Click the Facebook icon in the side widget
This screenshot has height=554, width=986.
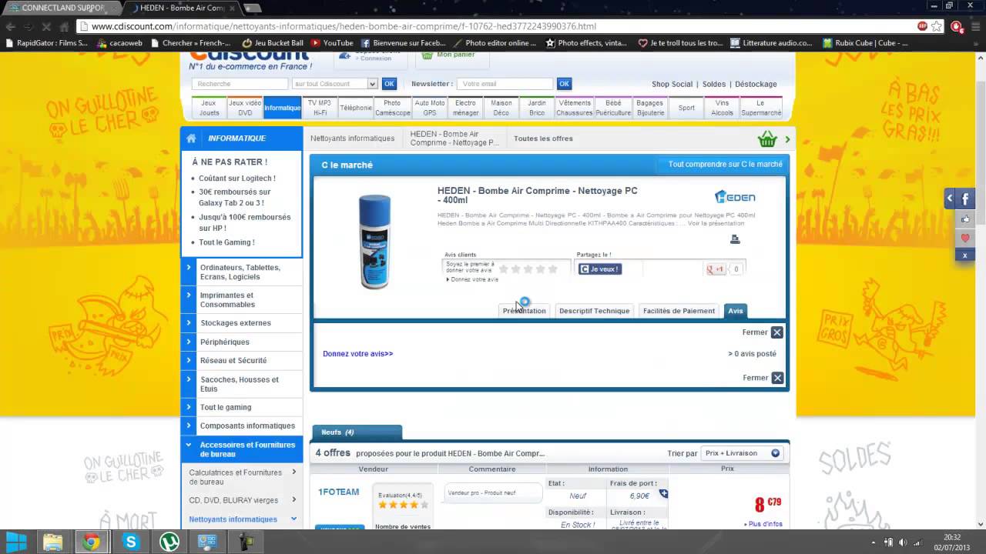965,199
